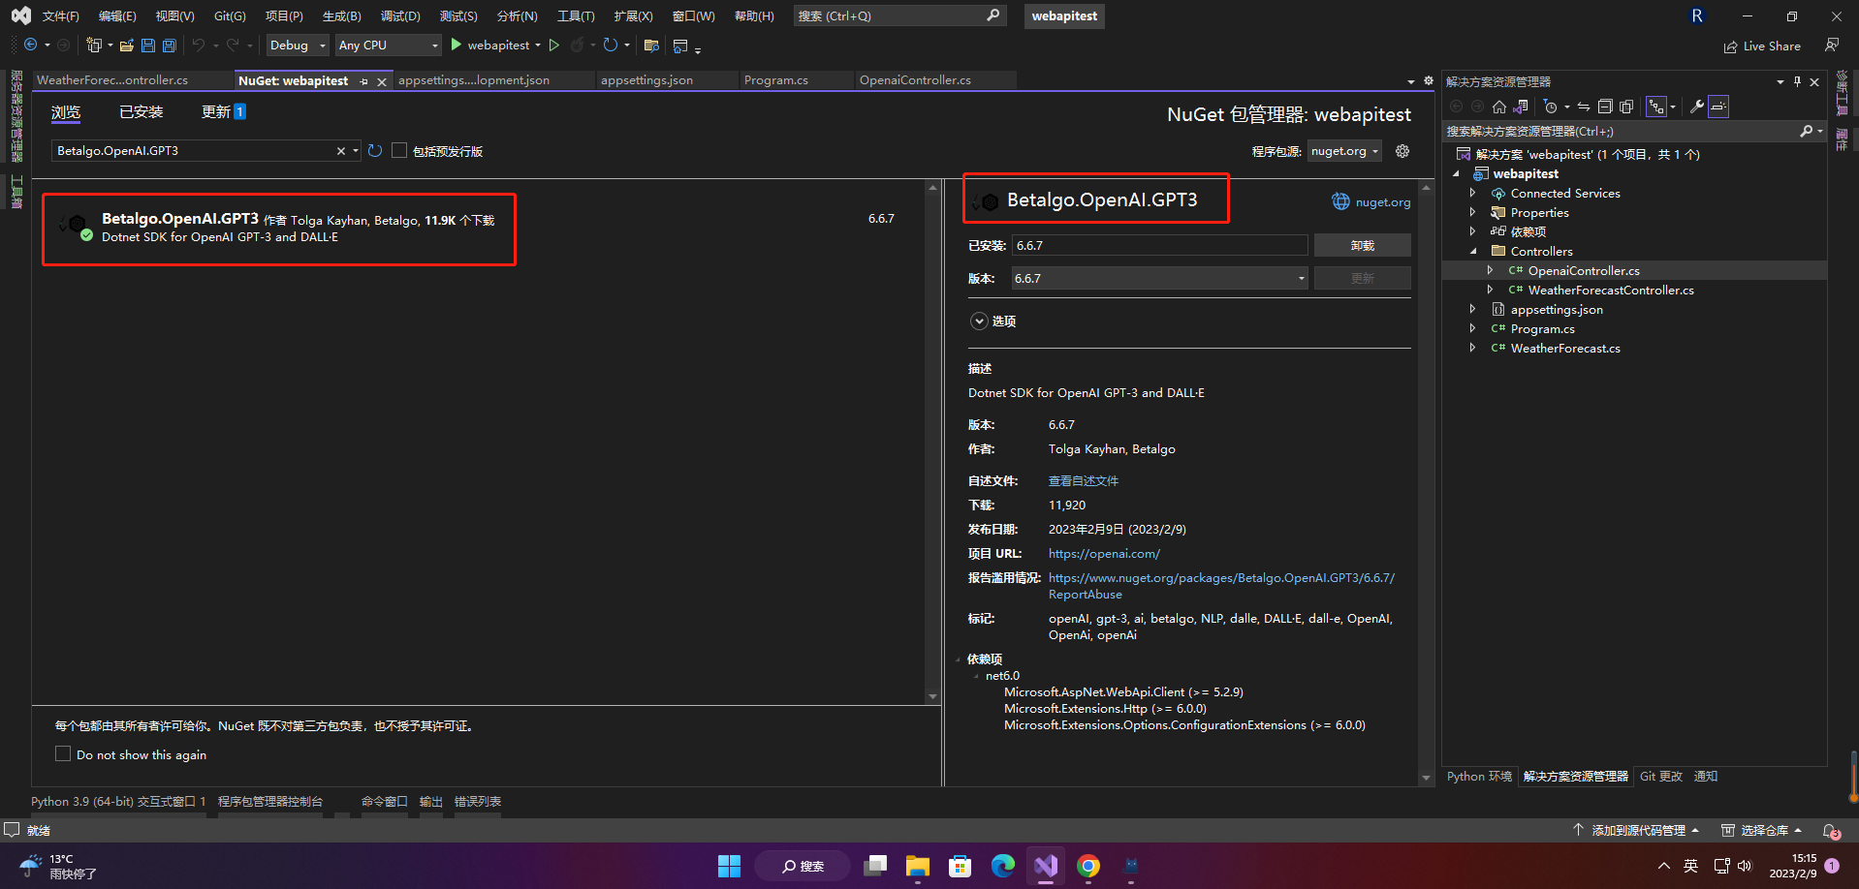Click 添加到源代码管理 in status bar
Viewport: 1859px width, 889px height.
[1638, 831]
